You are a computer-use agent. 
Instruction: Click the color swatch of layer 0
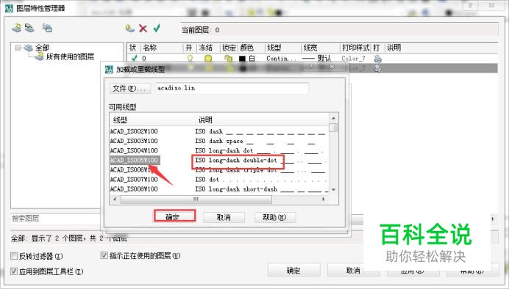(242, 59)
